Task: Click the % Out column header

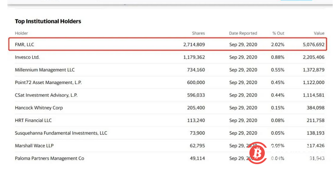Action: point(278,33)
